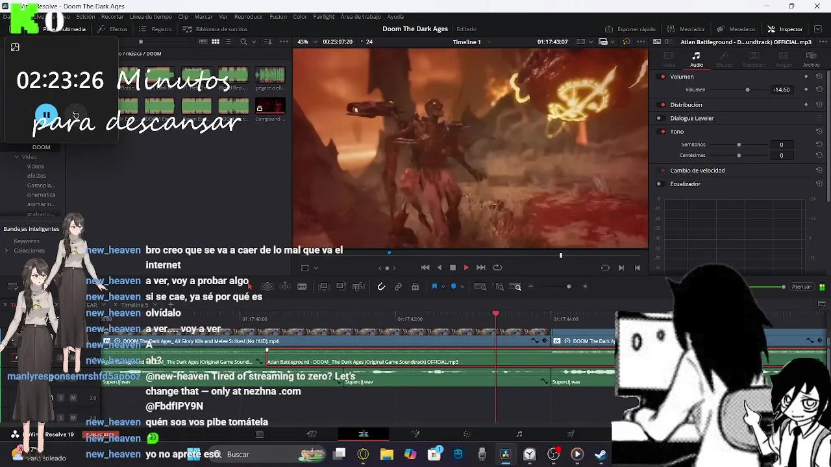Click Replace clip edit button
Viewport: 831px width, 467px height.
pyautogui.click(x=358, y=287)
